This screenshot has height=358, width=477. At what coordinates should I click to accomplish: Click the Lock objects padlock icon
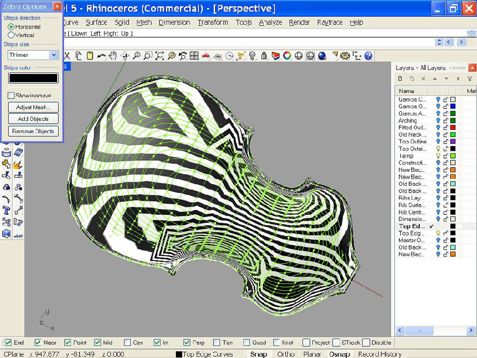point(264,56)
